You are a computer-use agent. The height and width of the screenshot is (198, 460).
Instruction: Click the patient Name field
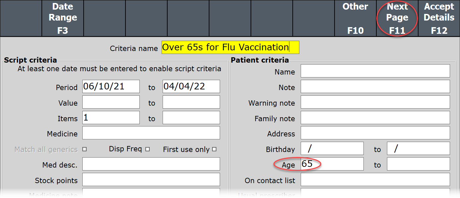(x=375, y=71)
